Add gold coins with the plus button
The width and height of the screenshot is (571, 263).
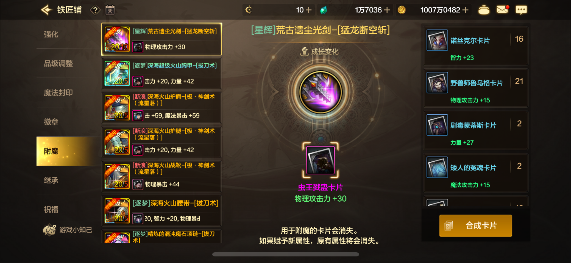click(x=465, y=10)
